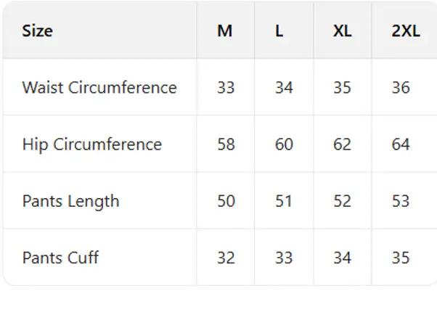Select the XL size column header
Image resolution: width=437 pixels, height=315 pixels.
click(x=342, y=31)
